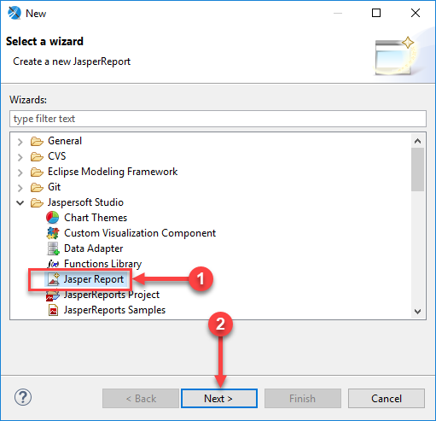The width and height of the screenshot is (436, 421).
Task: Focus the type filter text field
Action: coord(218,119)
